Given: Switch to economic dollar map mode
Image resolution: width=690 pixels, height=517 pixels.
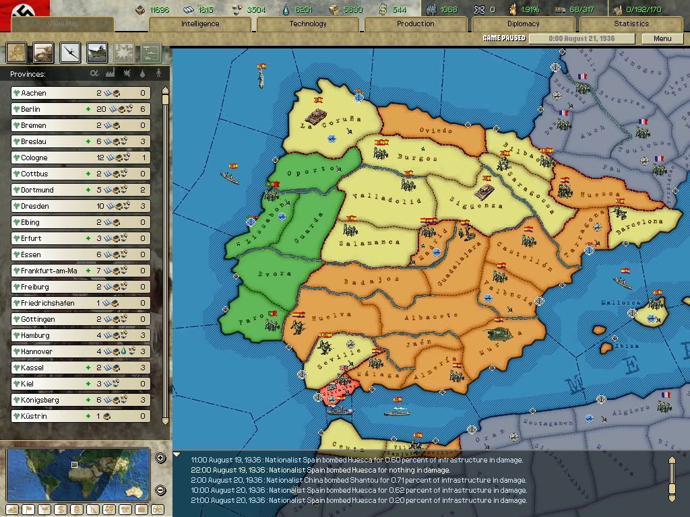Looking at the screenshot, I should [61, 510].
